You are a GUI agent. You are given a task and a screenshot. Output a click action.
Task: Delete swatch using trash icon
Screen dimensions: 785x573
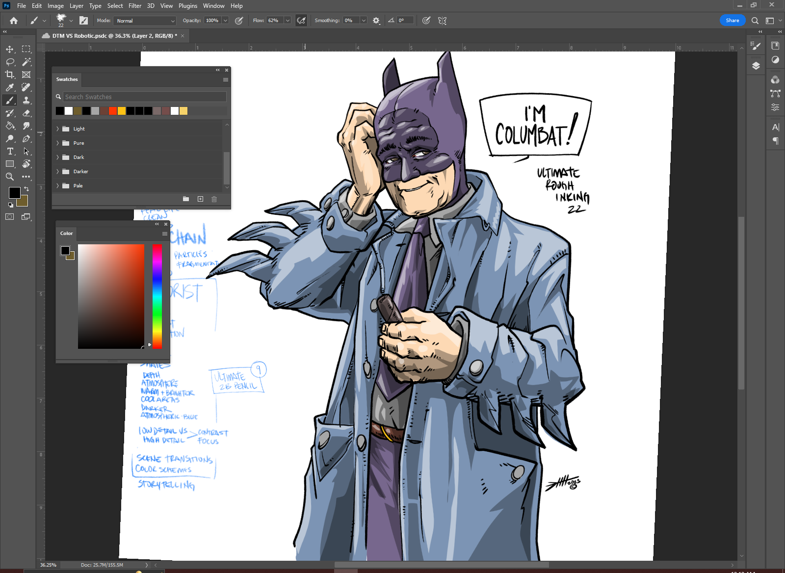[214, 199]
